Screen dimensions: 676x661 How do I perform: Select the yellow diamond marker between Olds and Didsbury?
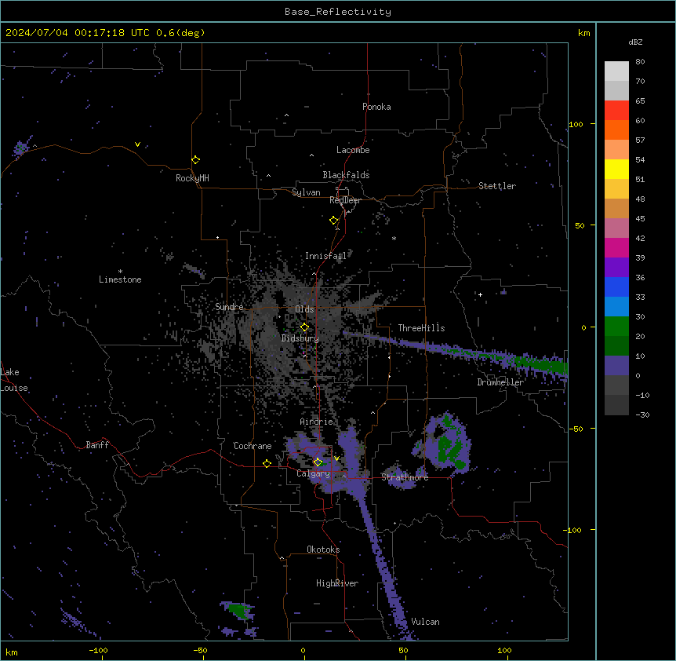pos(304,327)
